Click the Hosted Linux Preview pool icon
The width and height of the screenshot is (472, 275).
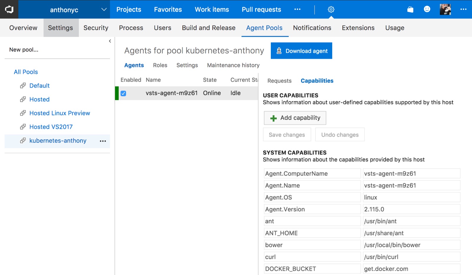(23, 113)
